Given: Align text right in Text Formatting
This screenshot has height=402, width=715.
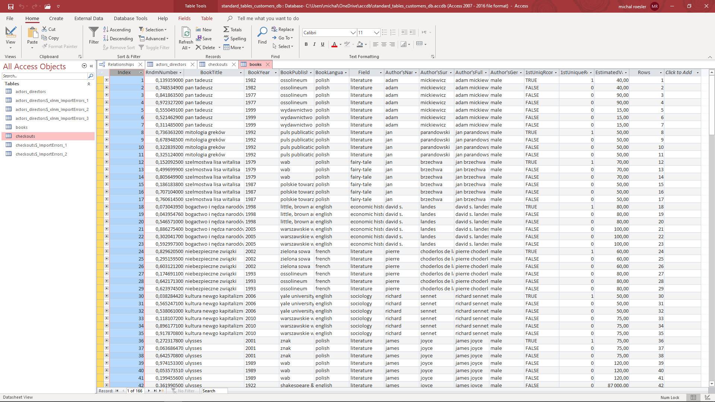Looking at the screenshot, I should (392, 44).
